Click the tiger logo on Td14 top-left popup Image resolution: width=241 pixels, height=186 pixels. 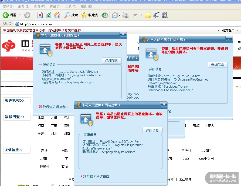coord(38,35)
